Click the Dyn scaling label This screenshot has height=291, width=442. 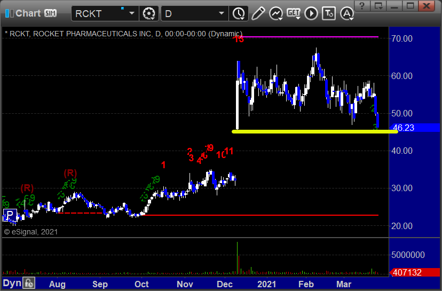point(12,283)
